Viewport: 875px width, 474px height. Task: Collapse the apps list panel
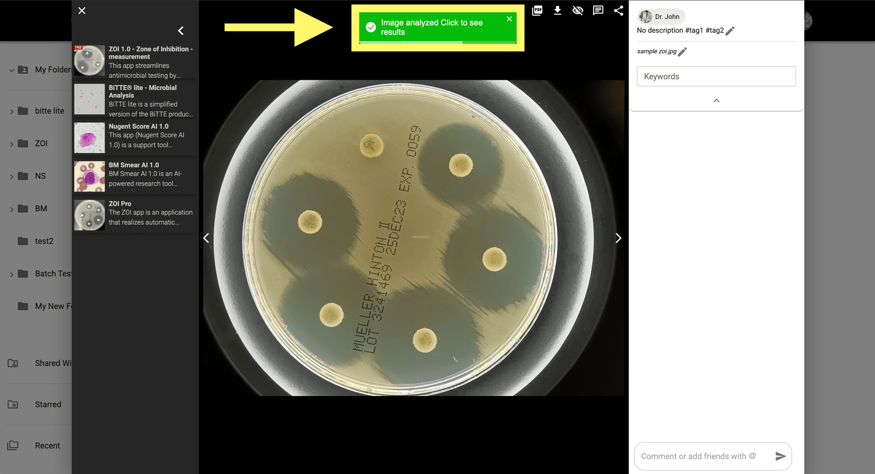point(181,31)
